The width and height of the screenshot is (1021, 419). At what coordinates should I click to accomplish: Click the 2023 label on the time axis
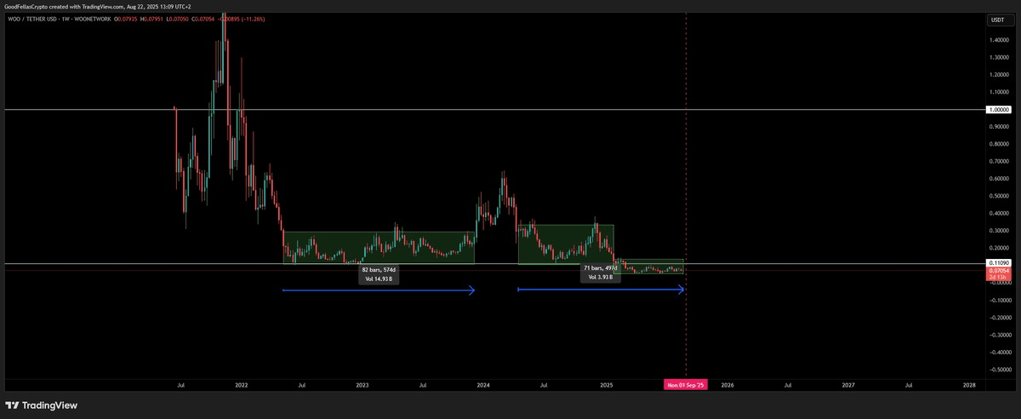point(362,385)
